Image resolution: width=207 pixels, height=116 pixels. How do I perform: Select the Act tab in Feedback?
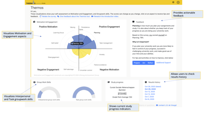tap(144, 63)
